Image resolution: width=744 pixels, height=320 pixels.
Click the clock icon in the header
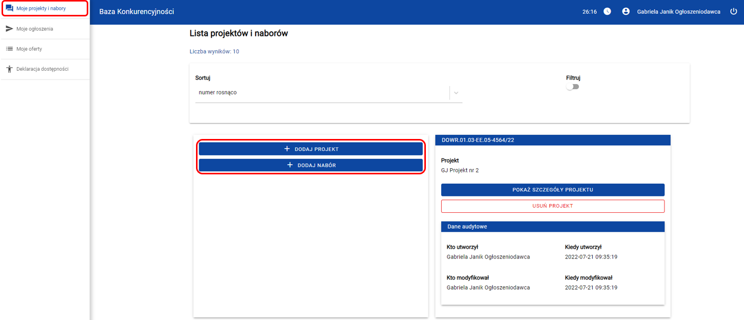pyautogui.click(x=607, y=11)
